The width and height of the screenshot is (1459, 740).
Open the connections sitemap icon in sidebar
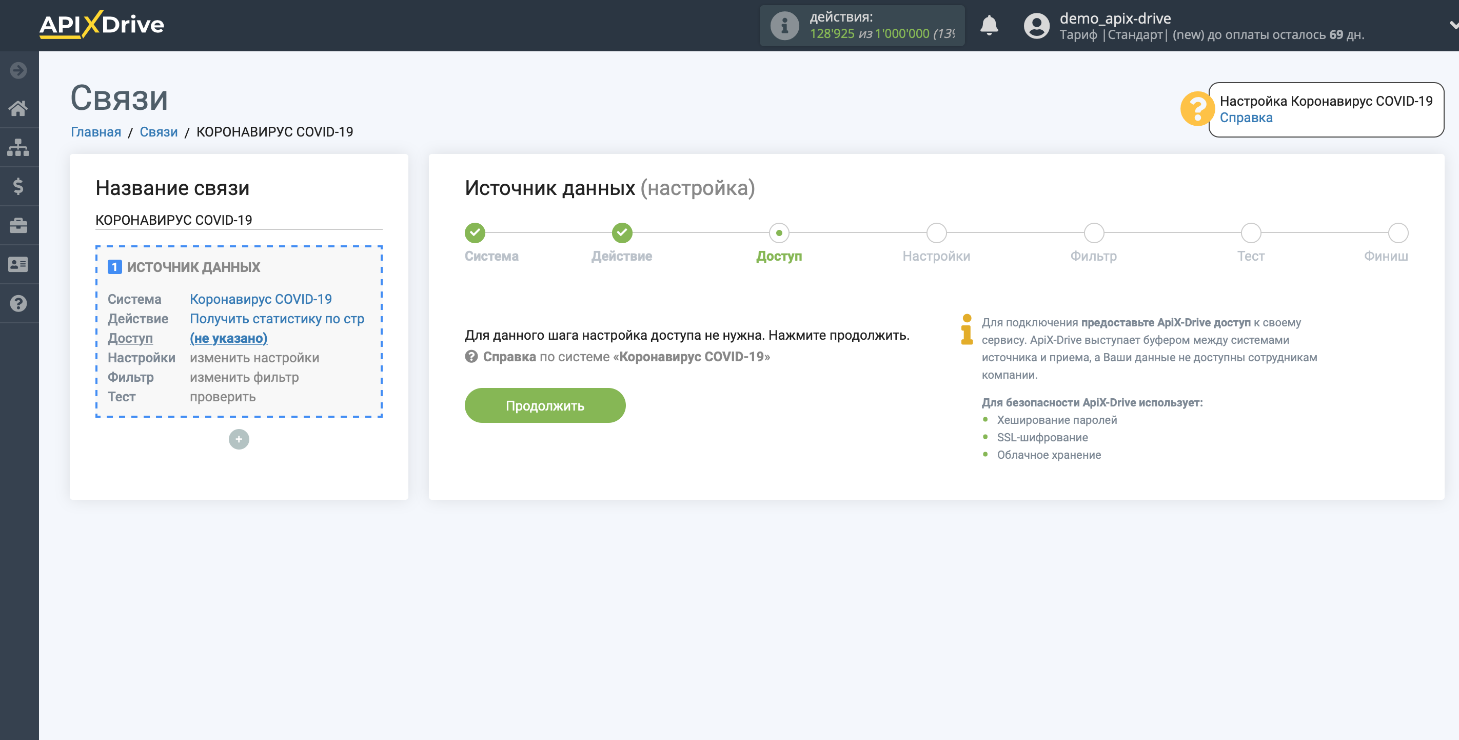(18, 147)
